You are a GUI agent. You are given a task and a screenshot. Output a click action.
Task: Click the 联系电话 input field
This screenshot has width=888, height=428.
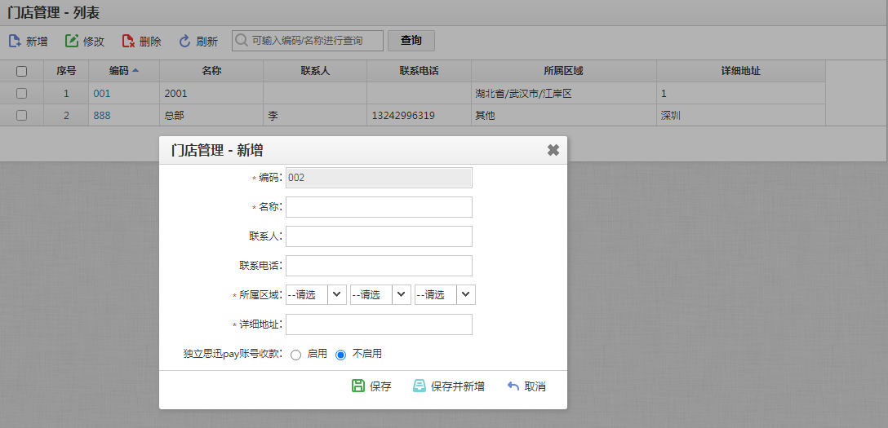[379, 266]
